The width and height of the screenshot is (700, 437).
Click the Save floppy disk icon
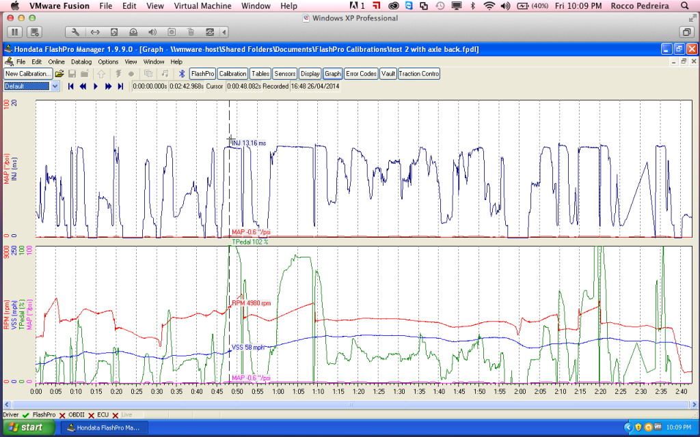[72, 74]
